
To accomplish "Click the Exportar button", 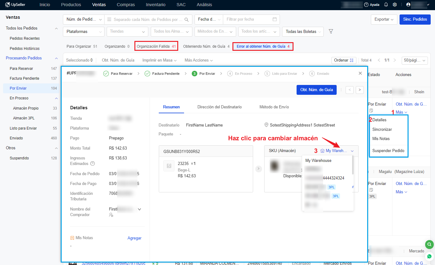I will [x=384, y=19].
